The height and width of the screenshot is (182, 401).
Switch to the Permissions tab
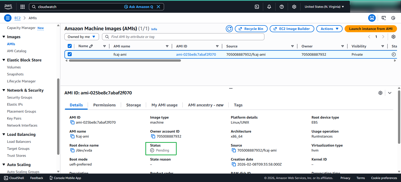(x=105, y=105)
